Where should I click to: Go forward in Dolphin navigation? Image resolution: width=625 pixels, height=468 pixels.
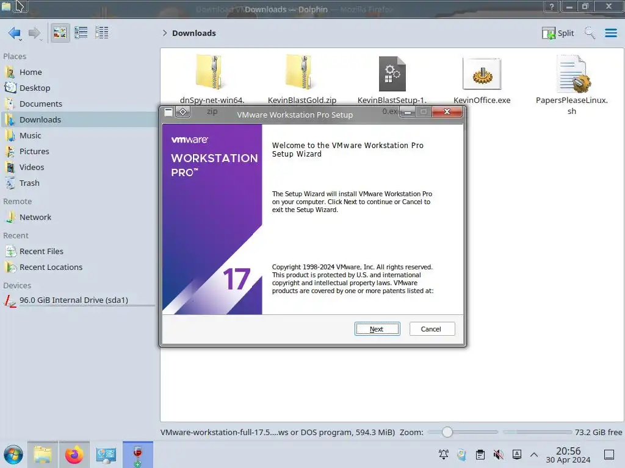click(x=35, y=33)
